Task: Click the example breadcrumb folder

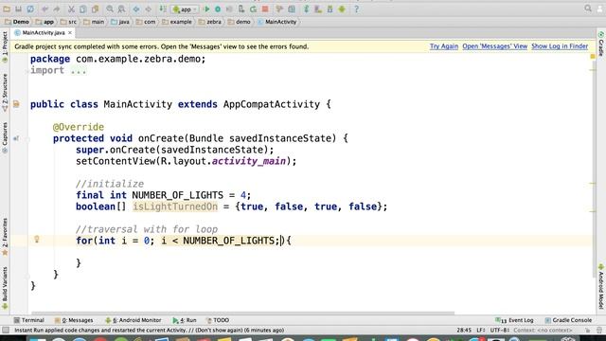Action: point(177,22)
